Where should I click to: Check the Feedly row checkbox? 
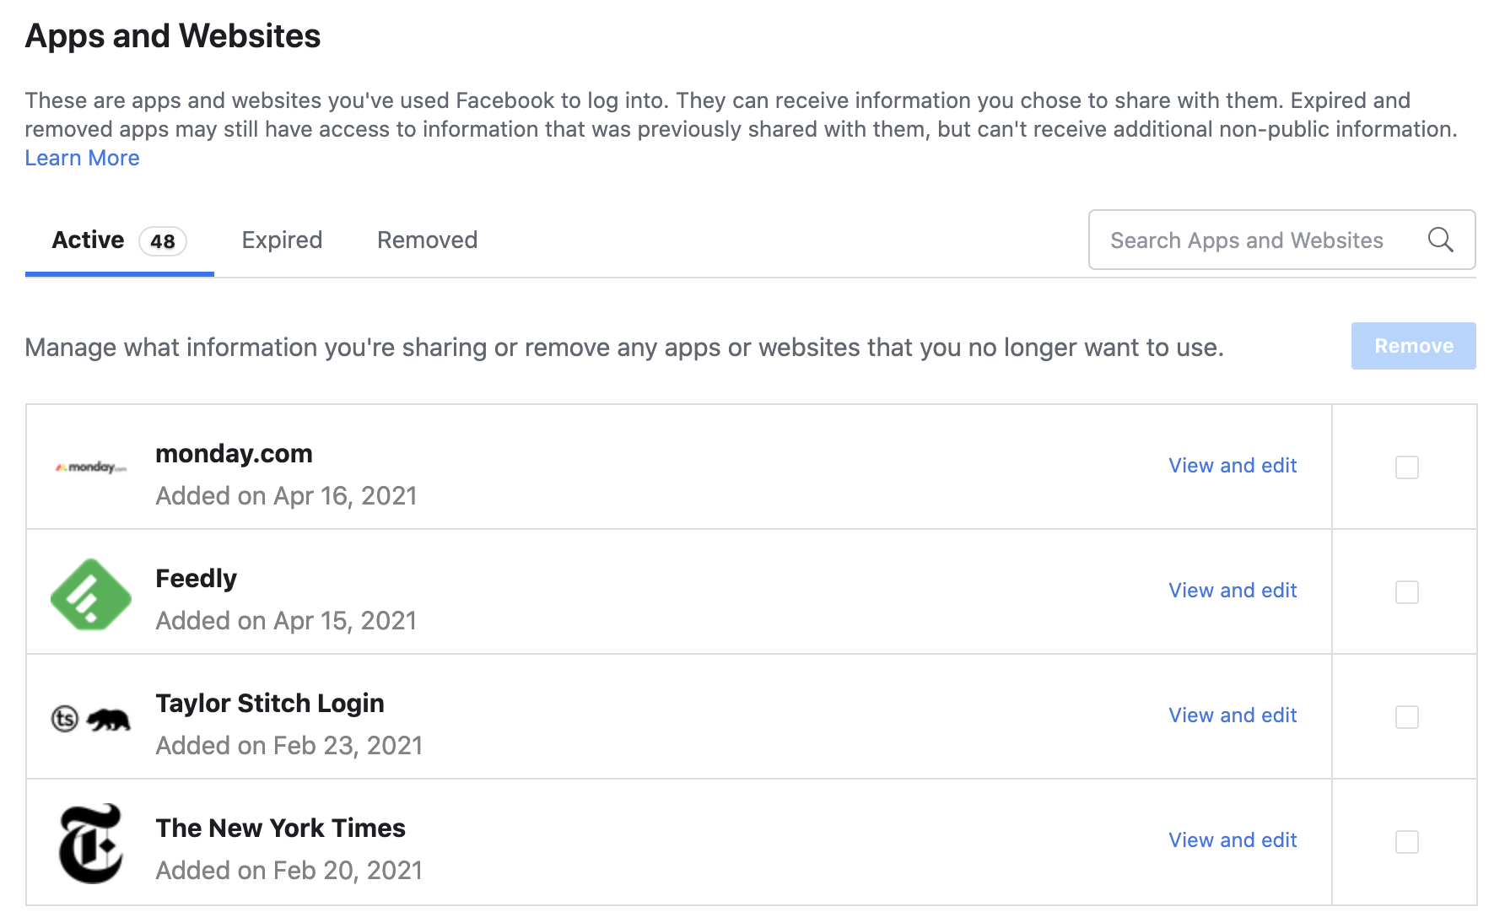tap(1406, 592)
